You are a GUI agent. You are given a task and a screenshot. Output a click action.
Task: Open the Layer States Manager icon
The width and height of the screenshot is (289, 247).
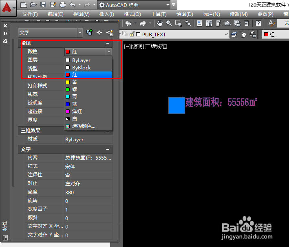tap(253, 34)
